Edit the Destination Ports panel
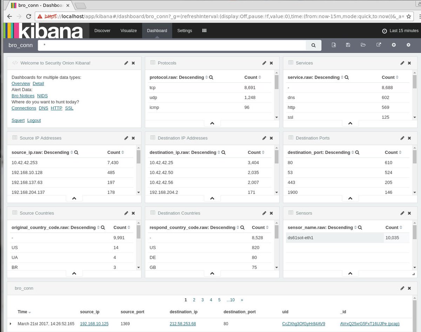This screenshot has height=332, width=421. coord(402,138)
